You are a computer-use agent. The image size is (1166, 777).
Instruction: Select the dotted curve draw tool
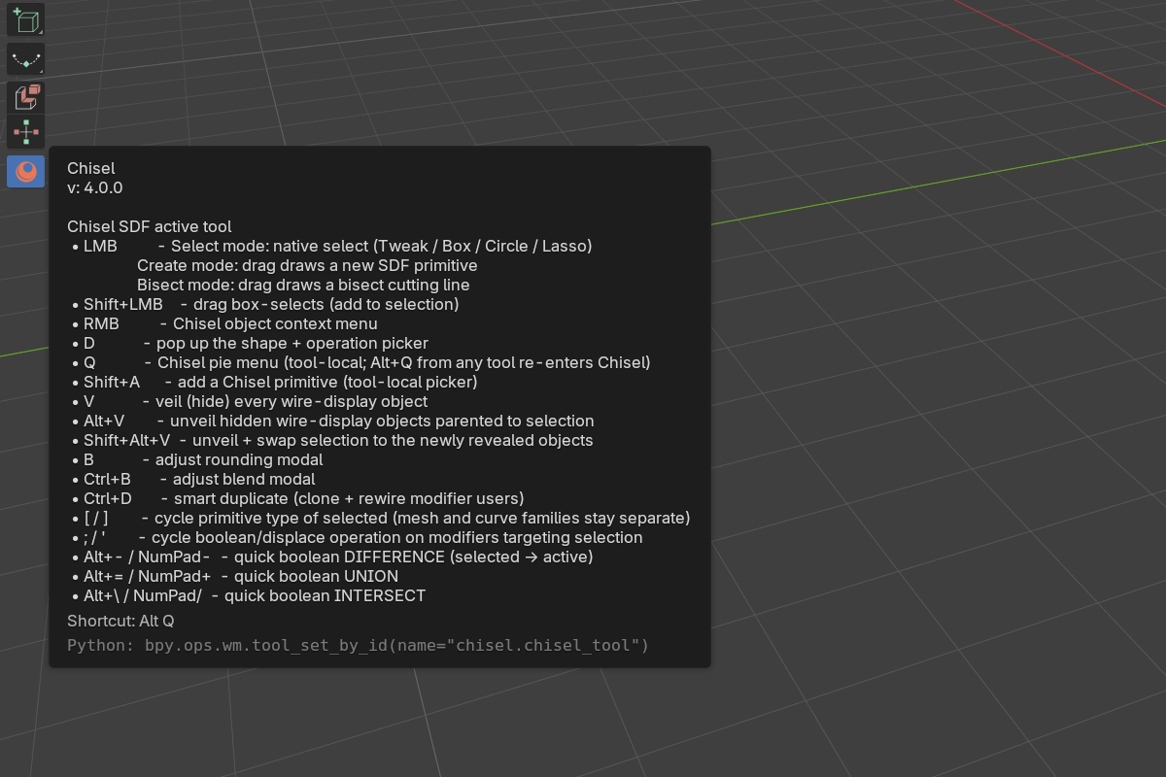pos(25,59)
